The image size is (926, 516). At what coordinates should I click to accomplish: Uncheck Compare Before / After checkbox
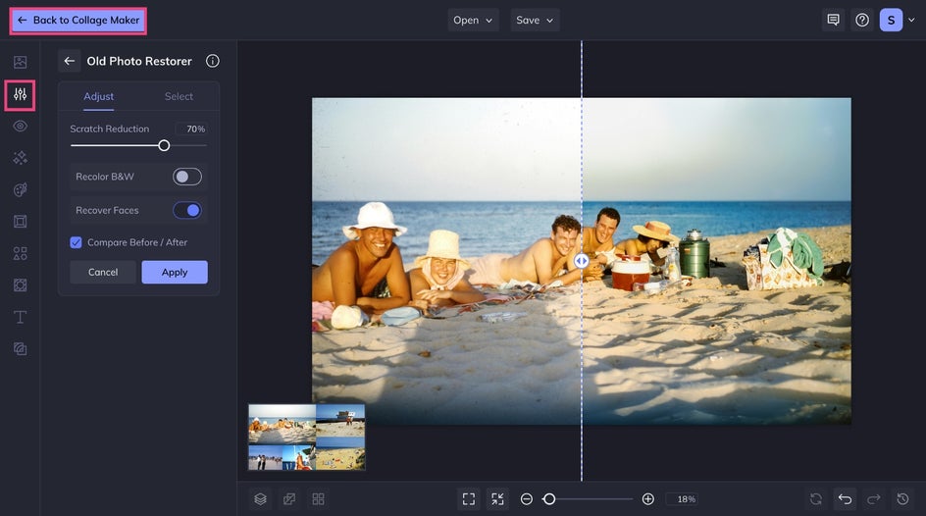click(x=77, y=242)
